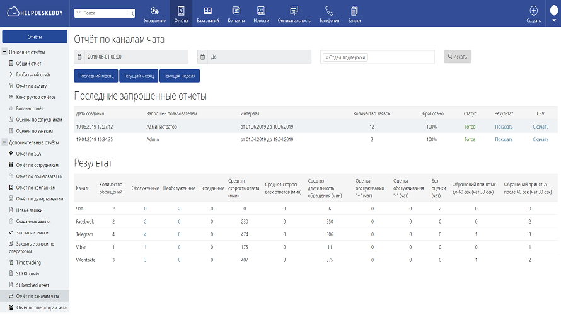Click the База знаний icon

coord(207,11)
